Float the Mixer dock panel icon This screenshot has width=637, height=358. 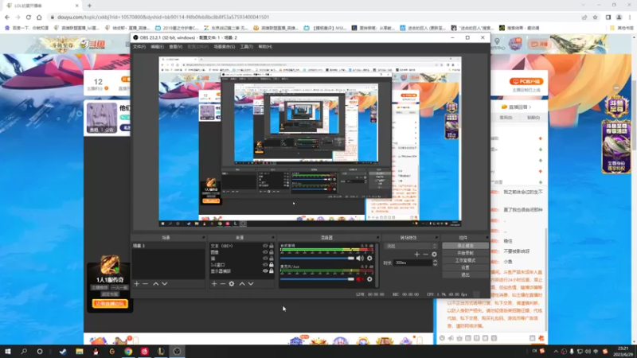coord(377,237)
